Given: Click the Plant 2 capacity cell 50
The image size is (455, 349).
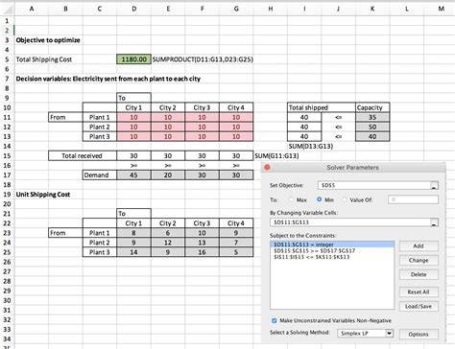Looking at the screenshot, I should pos(372,127).
